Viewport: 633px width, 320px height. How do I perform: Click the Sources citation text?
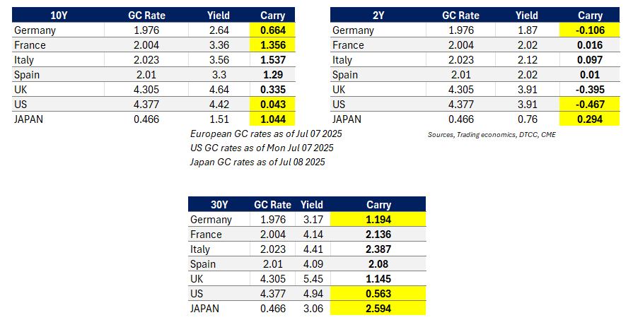coord(492,134)
